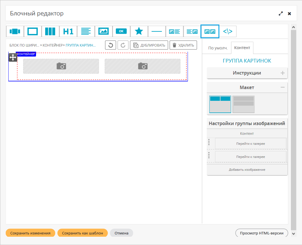Image resolution: width=302 pixels, height=245 pixels.
Task: Click the first image placeholder
Action: pos(61,66)
